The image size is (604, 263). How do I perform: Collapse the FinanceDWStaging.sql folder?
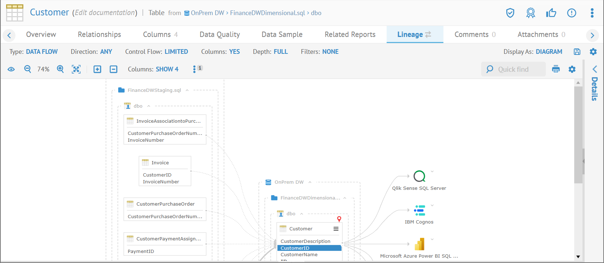[x=187, y=90]
